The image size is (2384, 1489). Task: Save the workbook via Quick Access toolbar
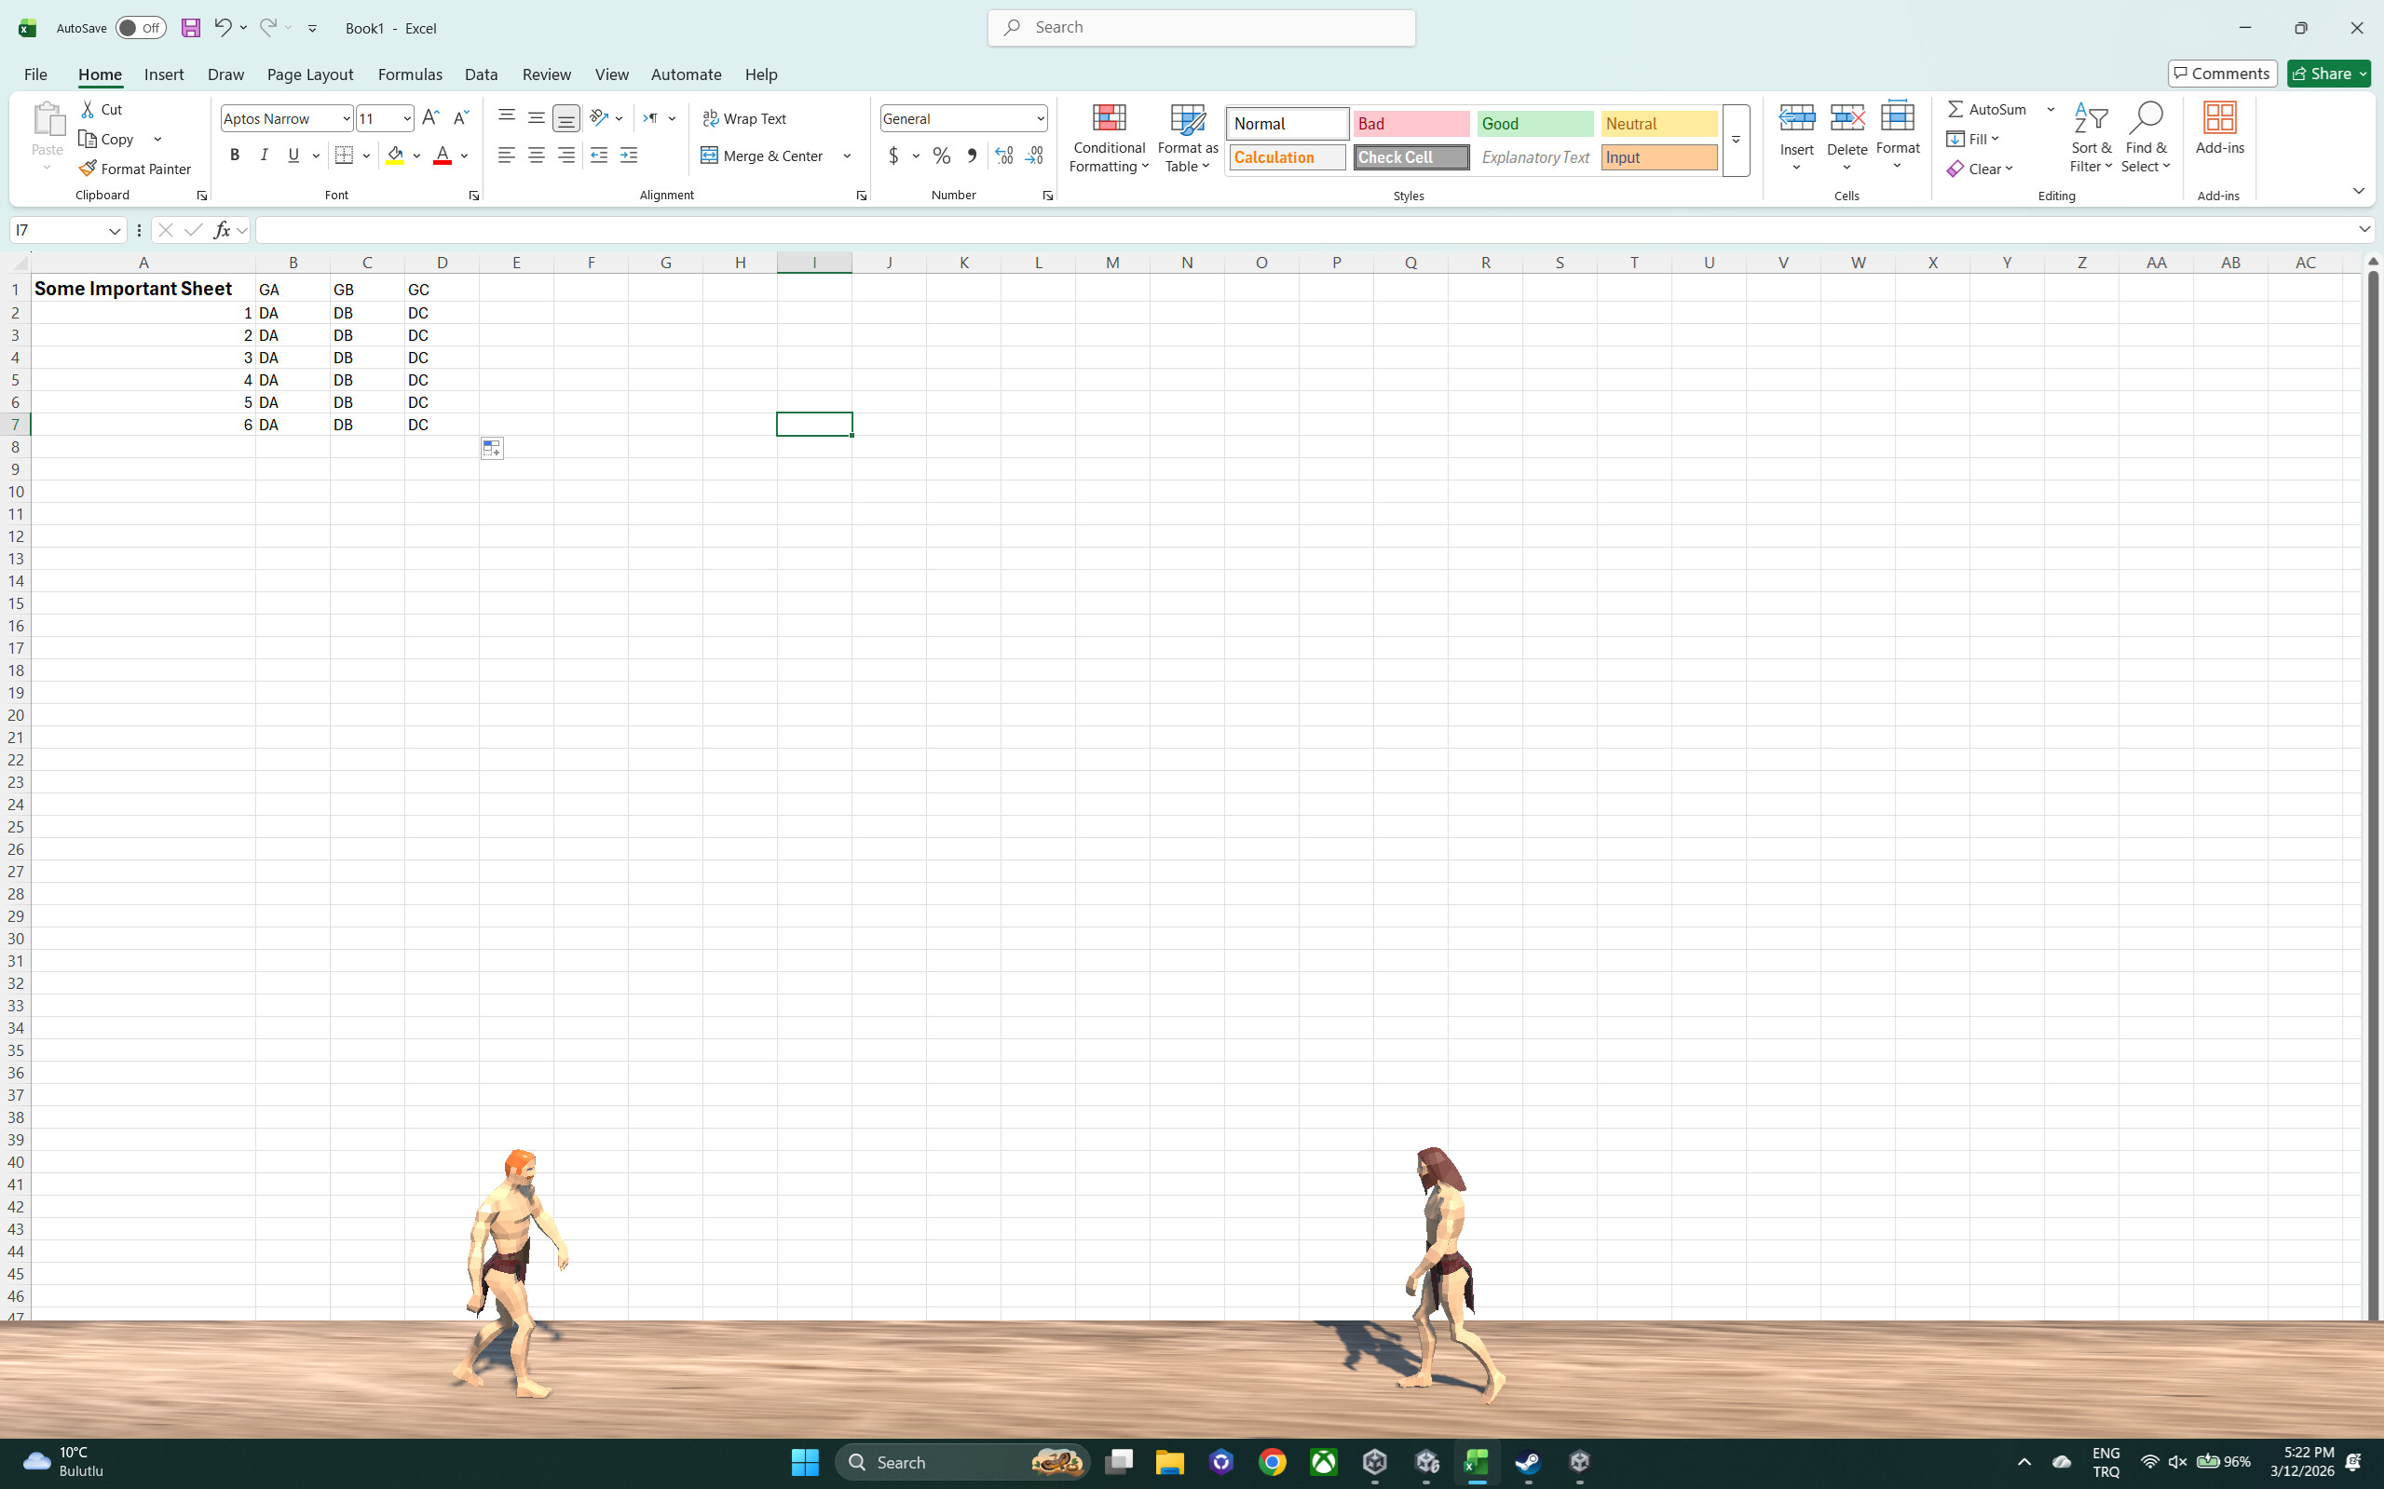point(190,28)
